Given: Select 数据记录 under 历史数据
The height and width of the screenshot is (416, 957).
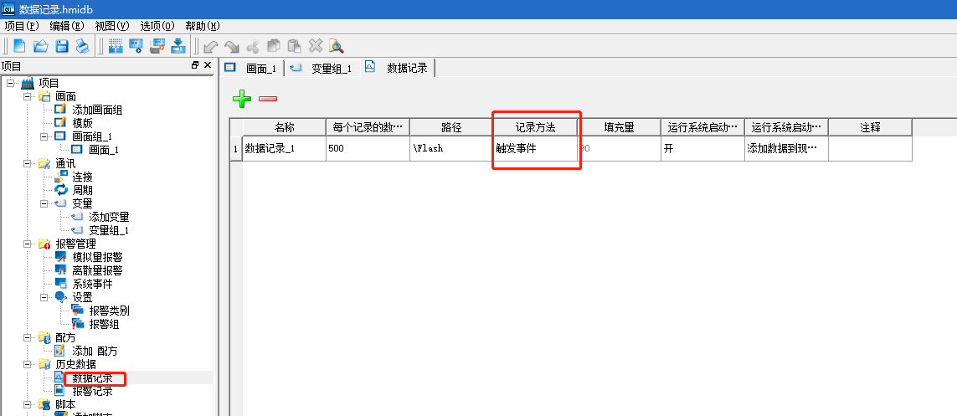Looking at the screenshot, I should point(92,378).
